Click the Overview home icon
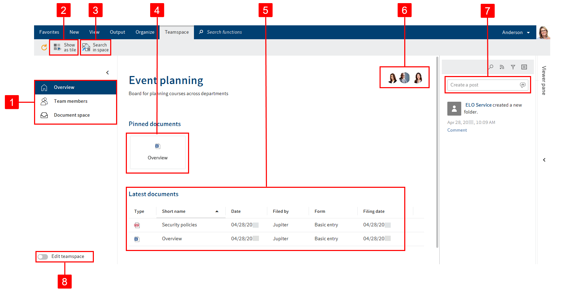 [44, 87]
